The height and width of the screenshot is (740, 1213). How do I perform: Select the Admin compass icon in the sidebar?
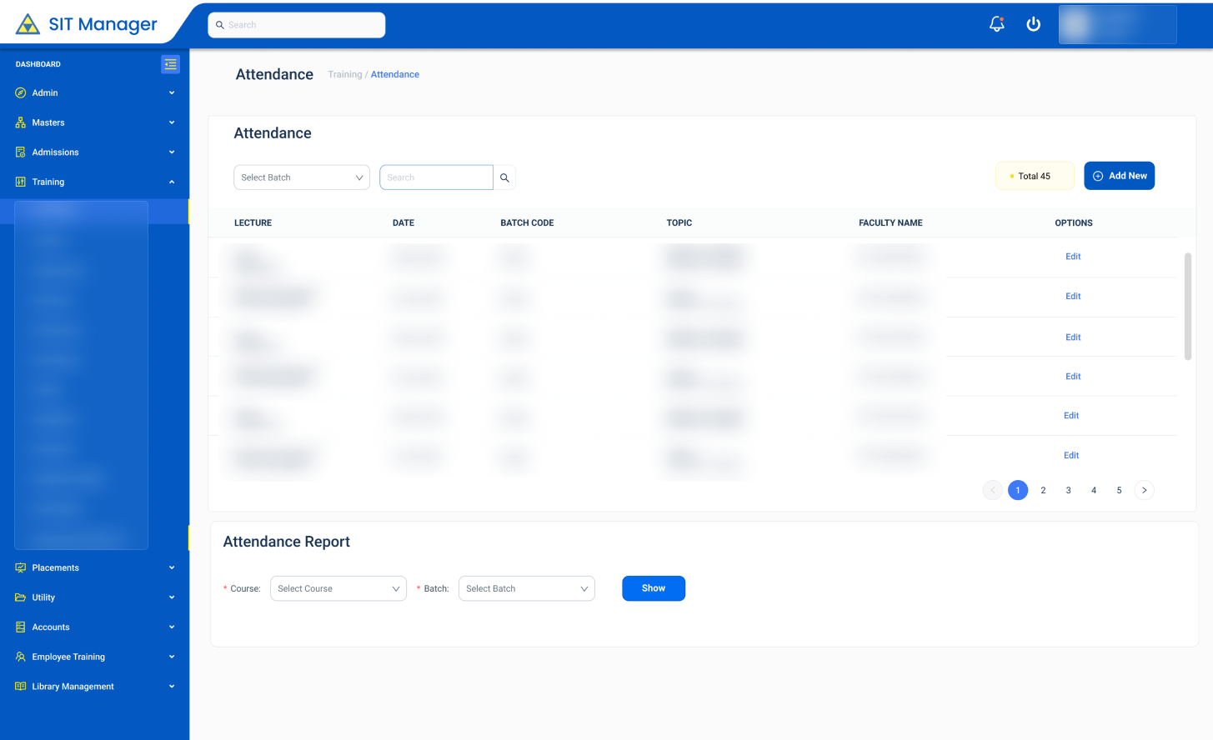(x=21, y=92)
